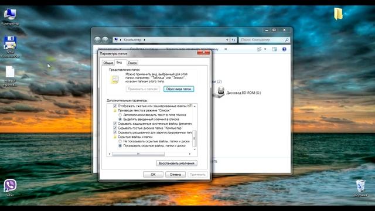Click the Explorer search input field
The image size is (375, 211).
[x=262, y=40]
